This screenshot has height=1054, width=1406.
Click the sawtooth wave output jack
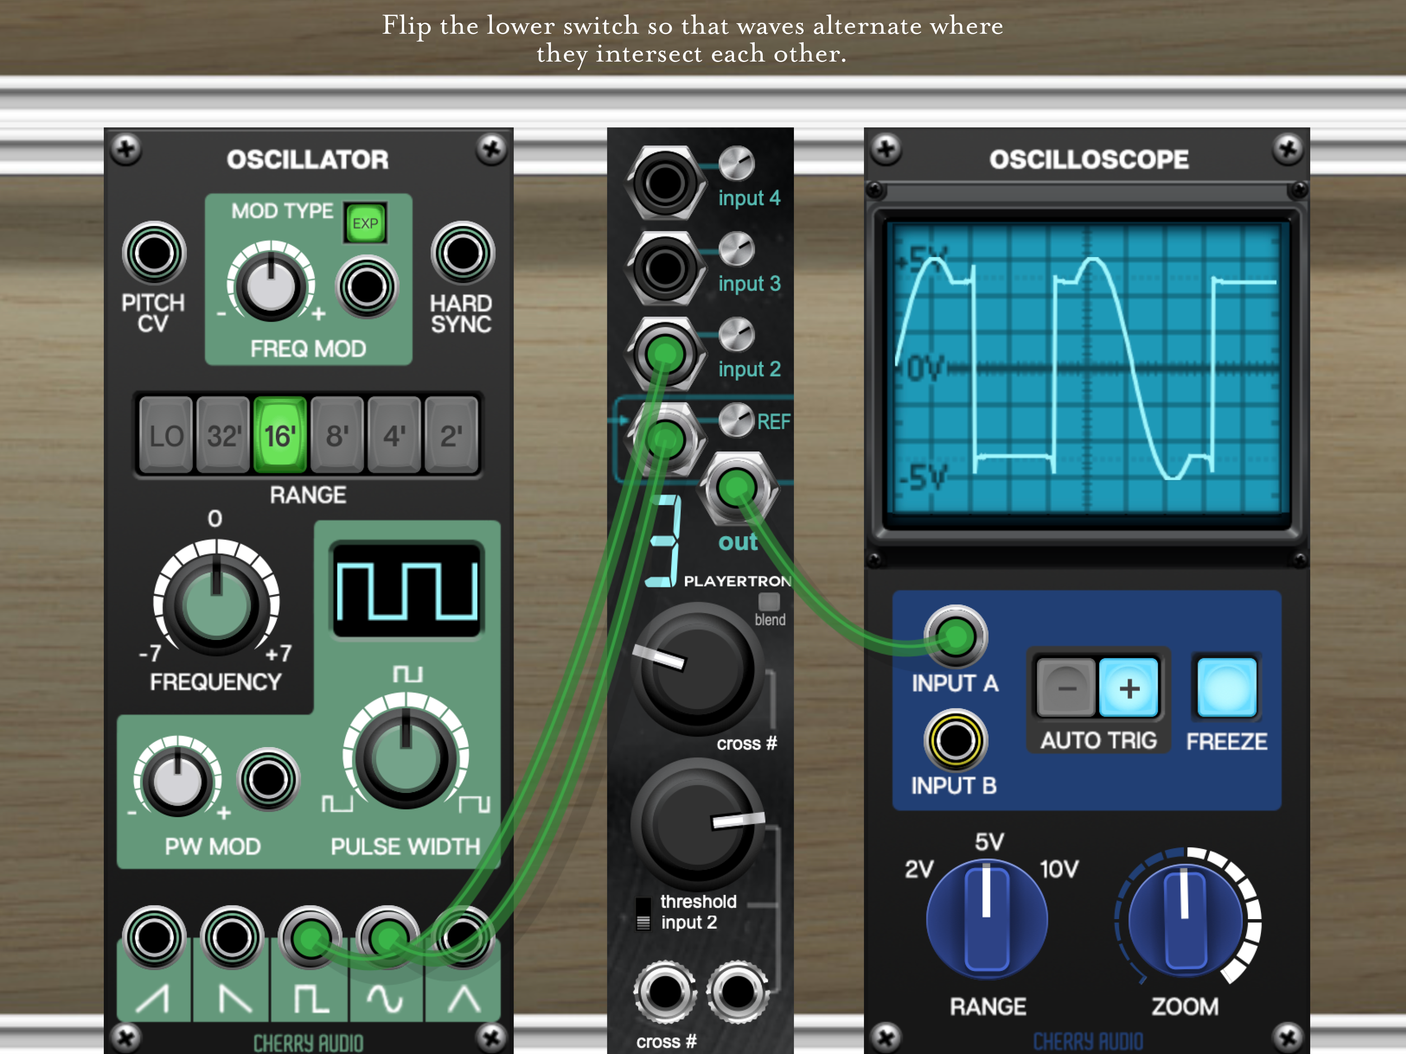(x=154, y=937)
